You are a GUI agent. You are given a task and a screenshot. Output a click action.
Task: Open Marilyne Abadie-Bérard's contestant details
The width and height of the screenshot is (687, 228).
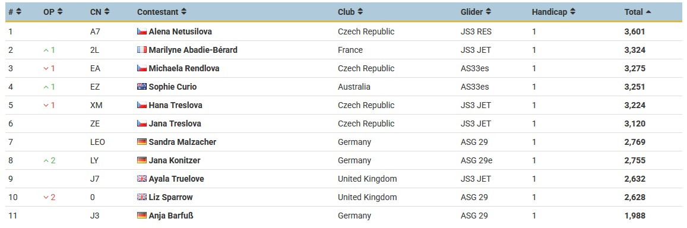coord(193,50)
